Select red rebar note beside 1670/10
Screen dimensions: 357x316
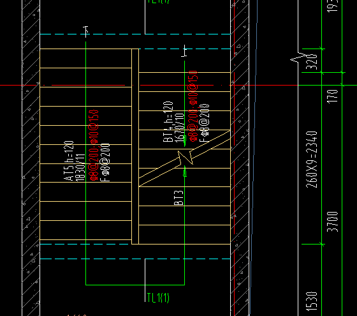click(x=193, y=106)
